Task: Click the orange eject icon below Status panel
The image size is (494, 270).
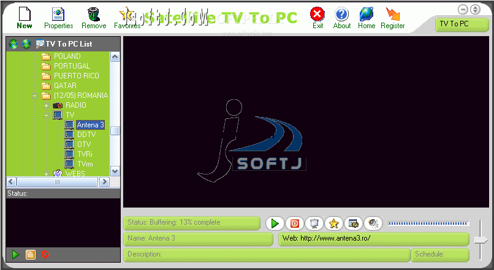Action: coord(30,254)
